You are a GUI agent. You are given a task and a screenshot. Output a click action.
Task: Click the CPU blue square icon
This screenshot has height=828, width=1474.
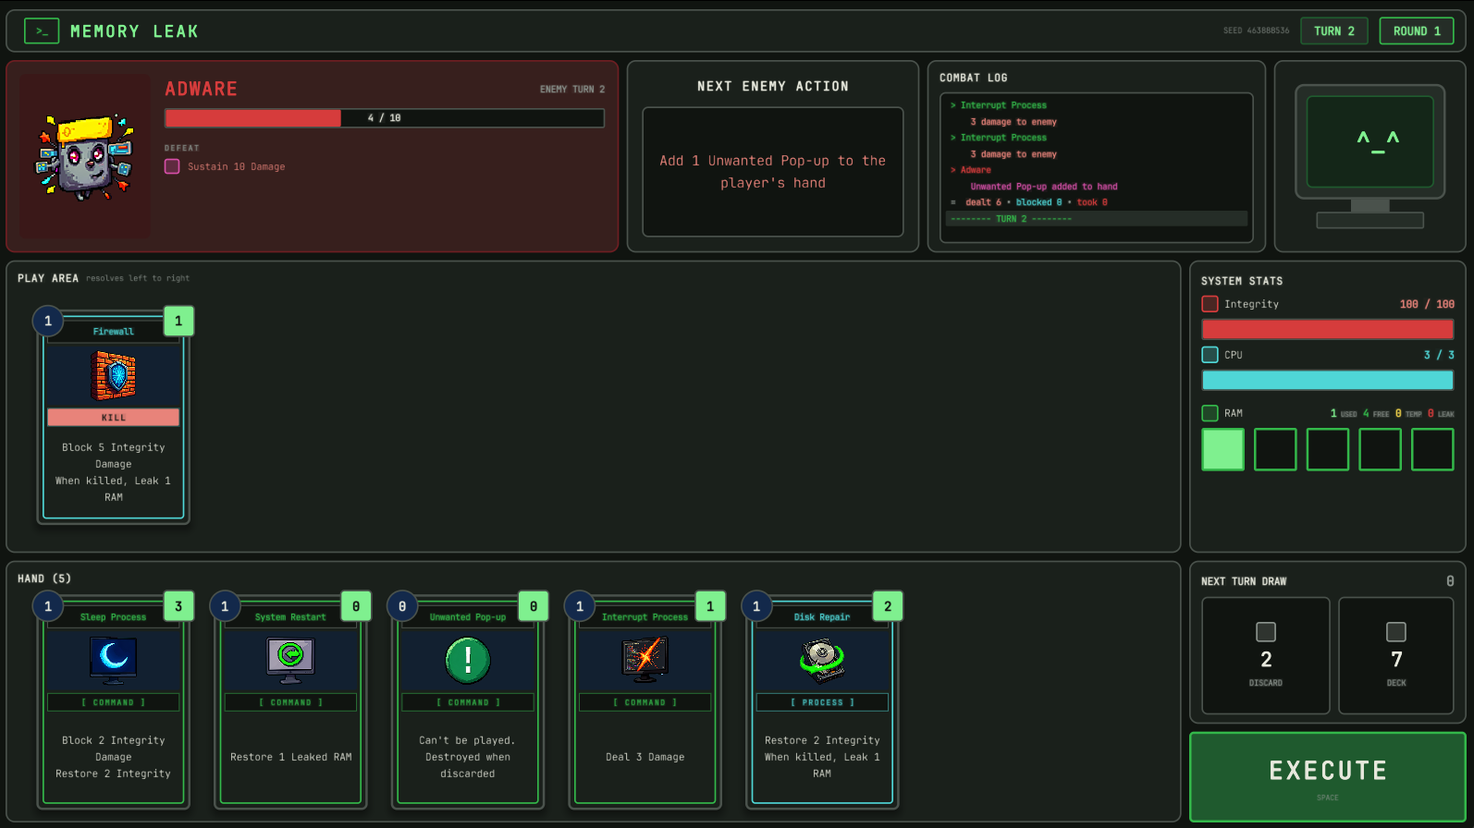pos(1210,355)
